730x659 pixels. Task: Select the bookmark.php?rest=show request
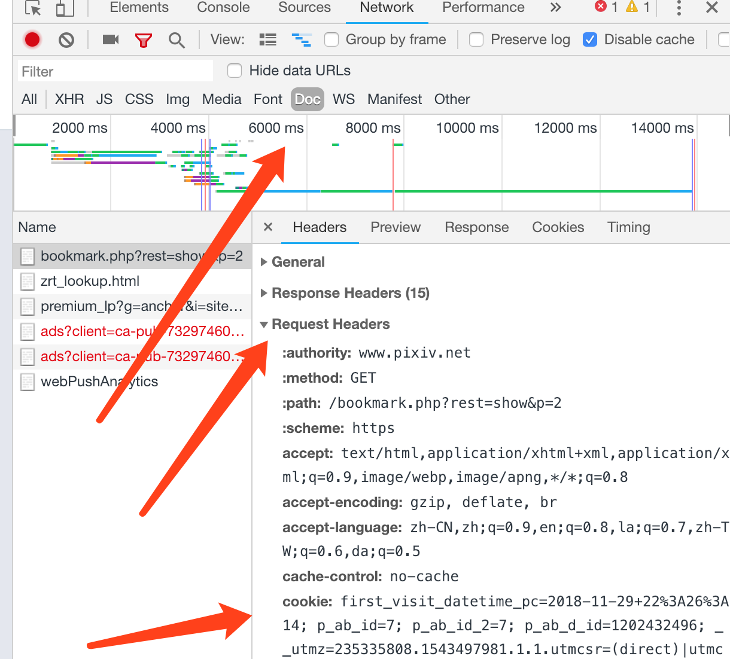click(132, 257)
